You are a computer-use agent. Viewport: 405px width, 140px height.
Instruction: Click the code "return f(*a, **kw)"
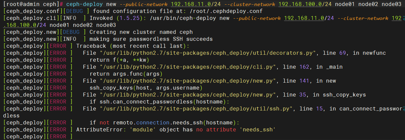point(119,60)
